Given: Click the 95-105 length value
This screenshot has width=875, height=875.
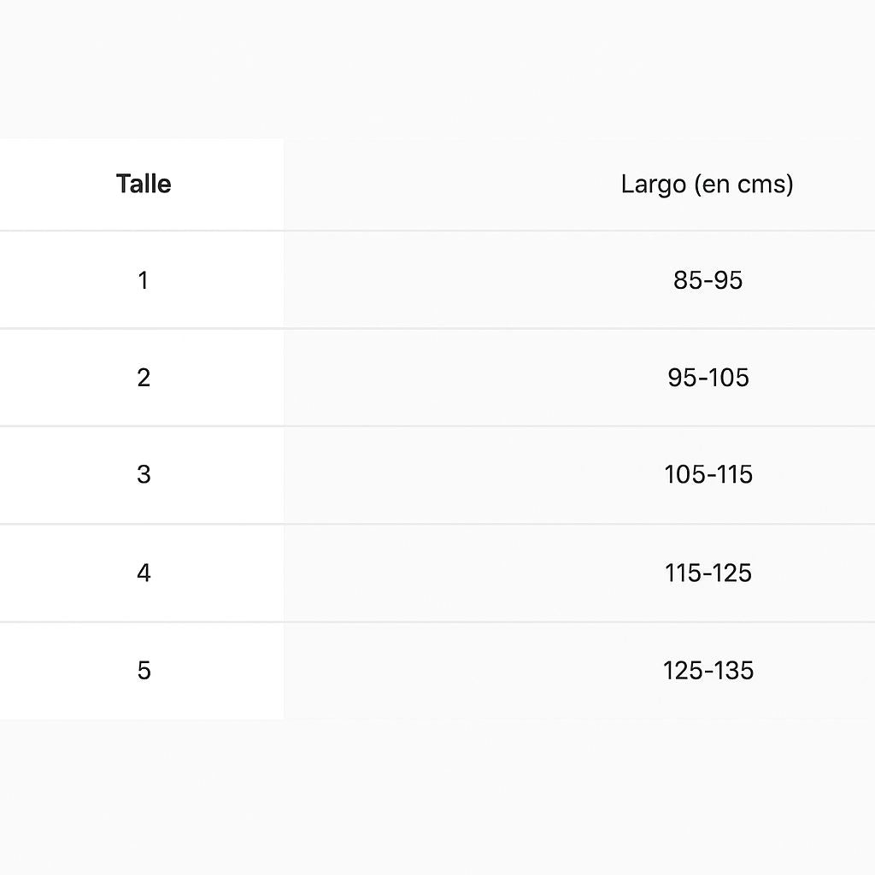Looking at the screenshot, I should pos(708,378).
